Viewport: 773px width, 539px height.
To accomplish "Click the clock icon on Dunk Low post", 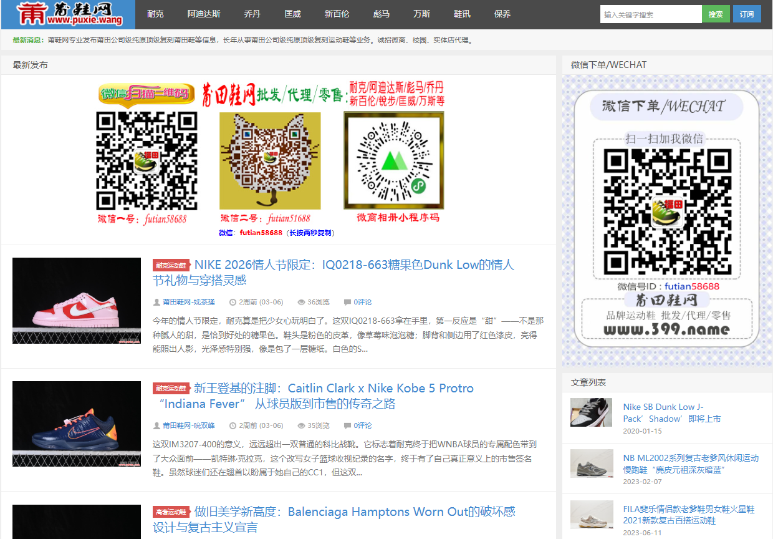I will pyautogui.click(x=233, y=302).
